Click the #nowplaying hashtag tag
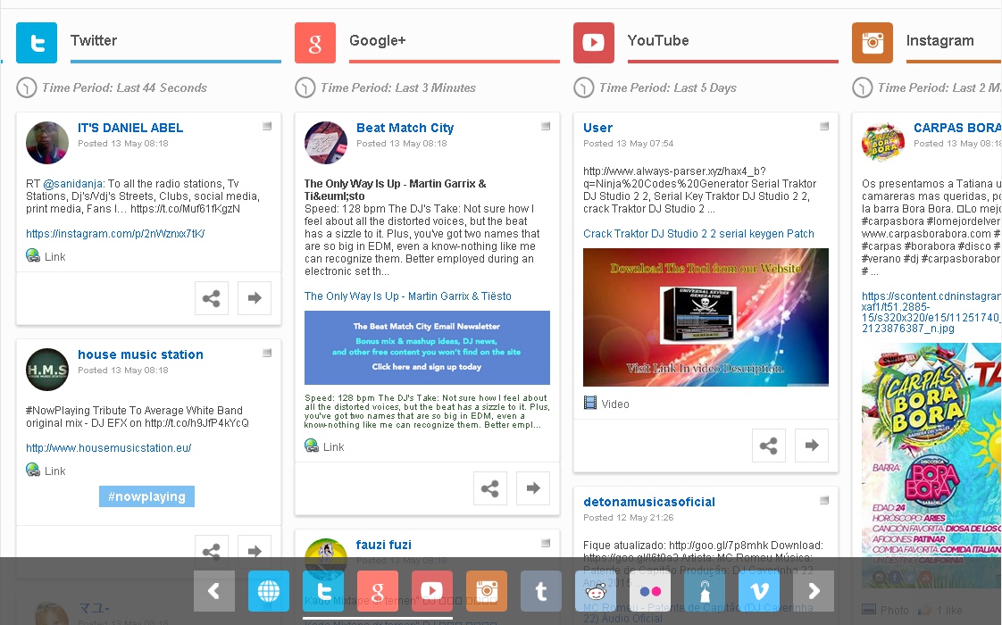1002x625 pixels. [147, 496]
